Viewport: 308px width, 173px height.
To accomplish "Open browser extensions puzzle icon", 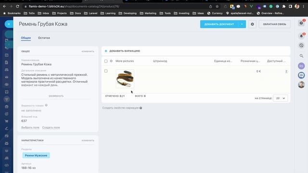I will [284, 6].
